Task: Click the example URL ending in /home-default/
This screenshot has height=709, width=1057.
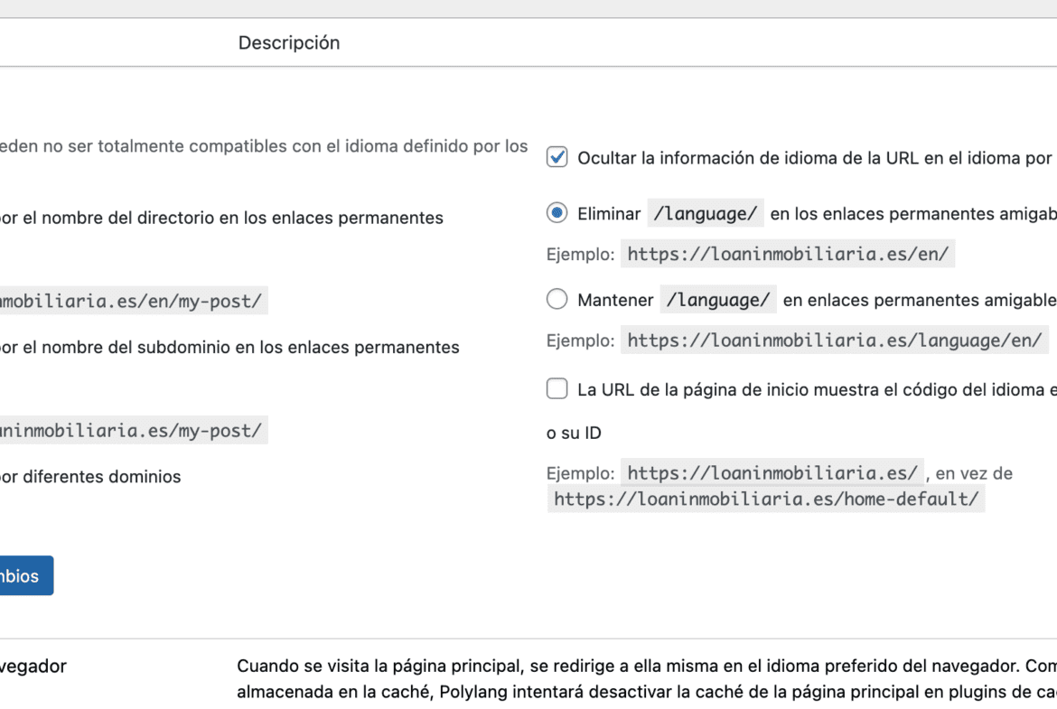Action: pyautogui.click(x=766, y=499)
